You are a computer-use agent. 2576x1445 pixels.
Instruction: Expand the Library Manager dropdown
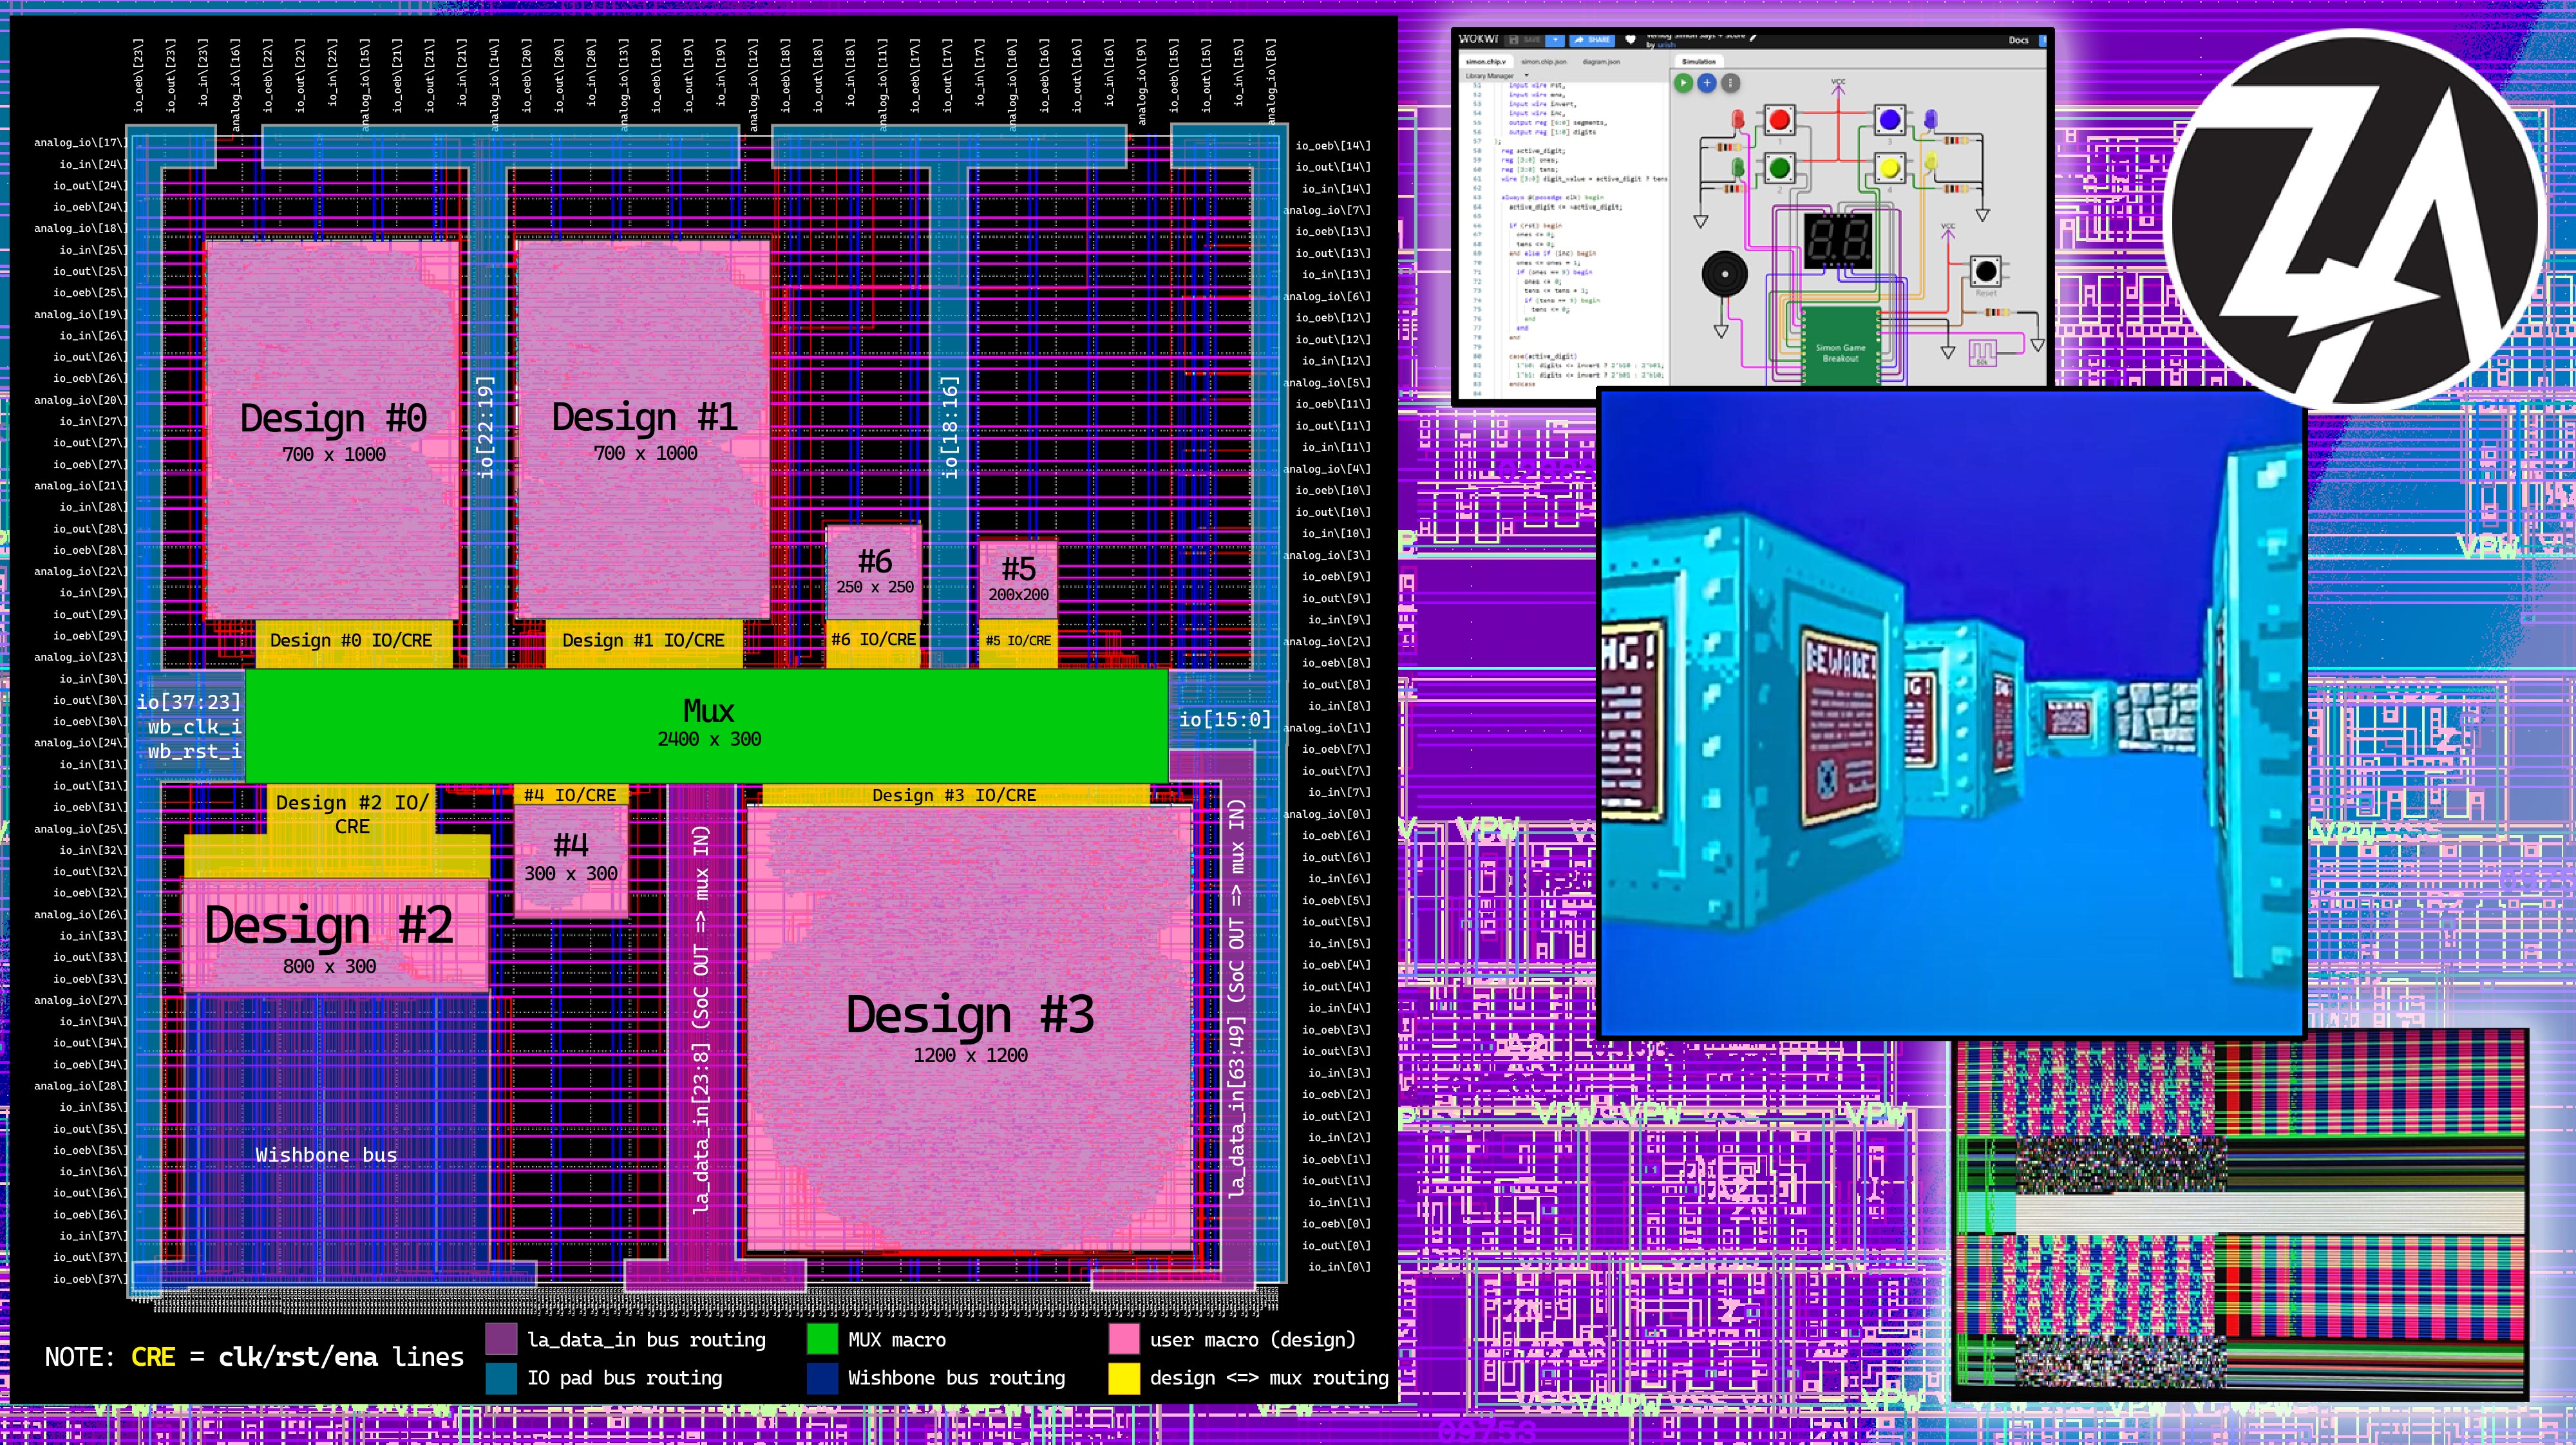(1526, 76)
